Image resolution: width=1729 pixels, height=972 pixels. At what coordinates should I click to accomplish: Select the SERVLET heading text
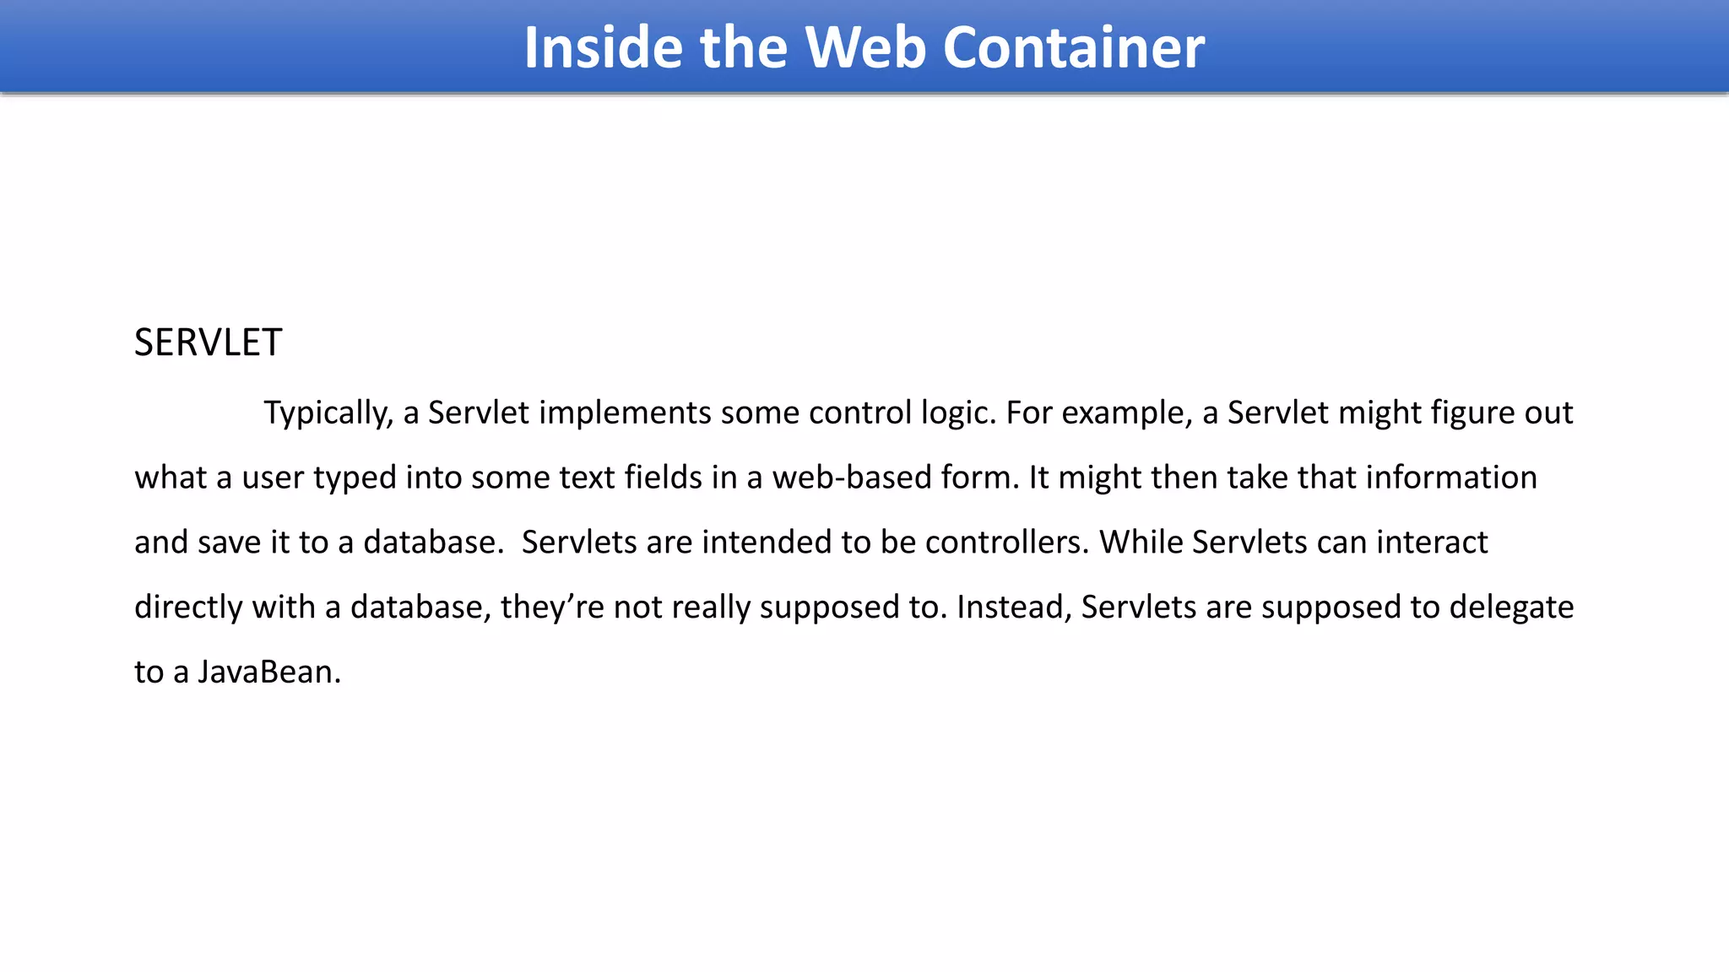tap(208, 343)
